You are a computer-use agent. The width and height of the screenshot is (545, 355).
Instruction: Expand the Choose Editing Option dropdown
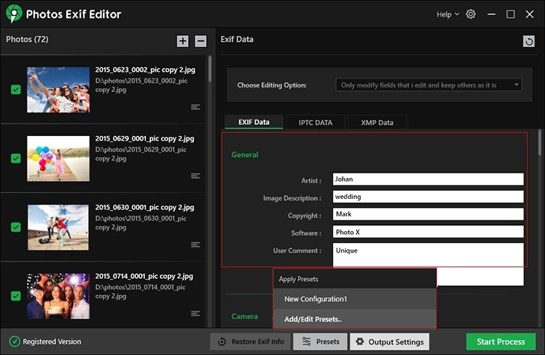(x=429, y=85)
